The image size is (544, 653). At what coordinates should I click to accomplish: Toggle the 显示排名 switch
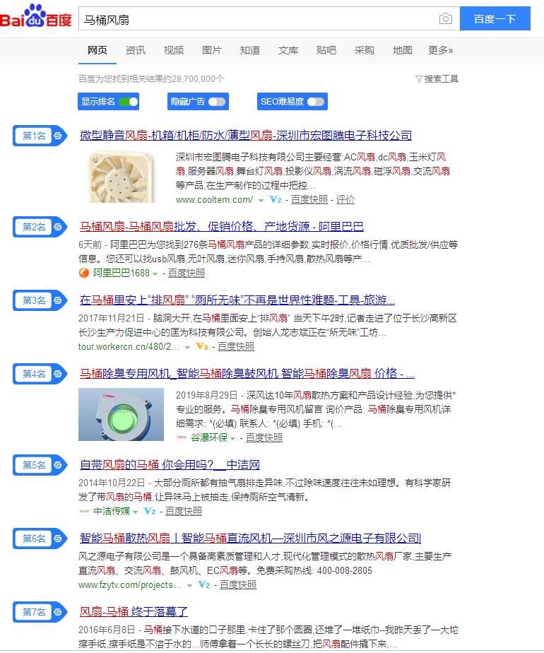pyautogui.click(x=128, y=102)
